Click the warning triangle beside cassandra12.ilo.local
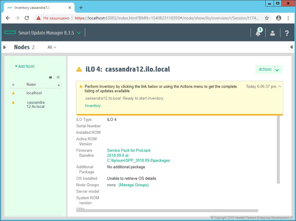 13,103
